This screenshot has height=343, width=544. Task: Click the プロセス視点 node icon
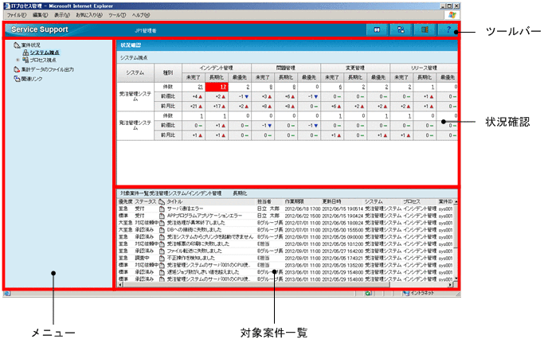click(x=25, y=60)
